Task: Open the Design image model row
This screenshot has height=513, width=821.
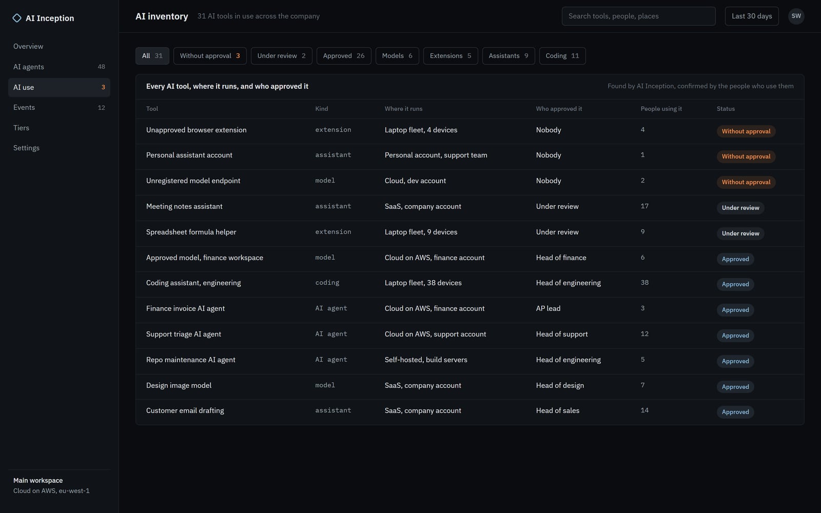Action: point(470,387)
